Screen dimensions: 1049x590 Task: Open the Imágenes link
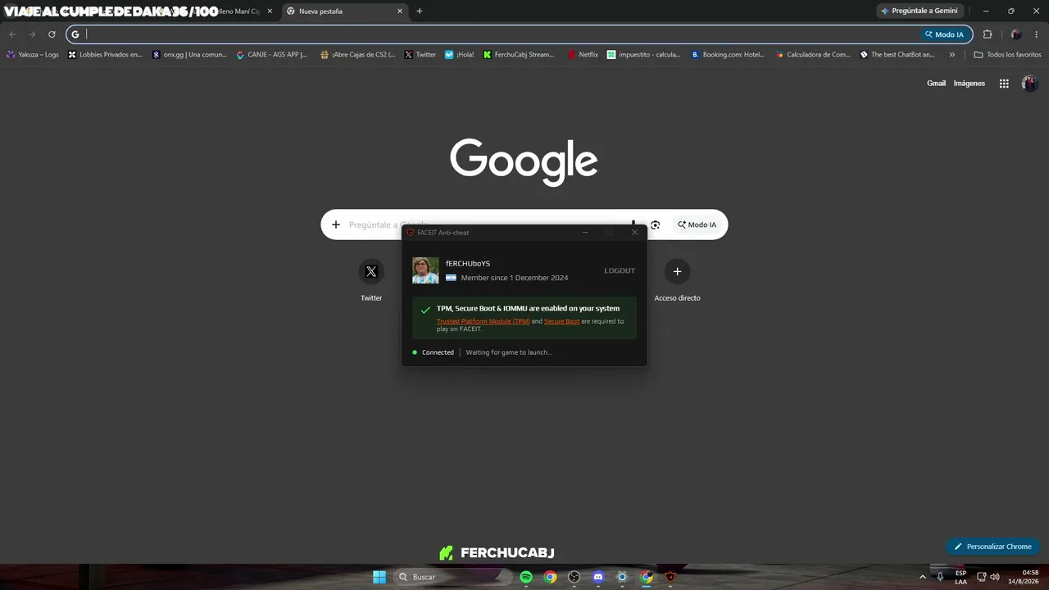(969, 84)
